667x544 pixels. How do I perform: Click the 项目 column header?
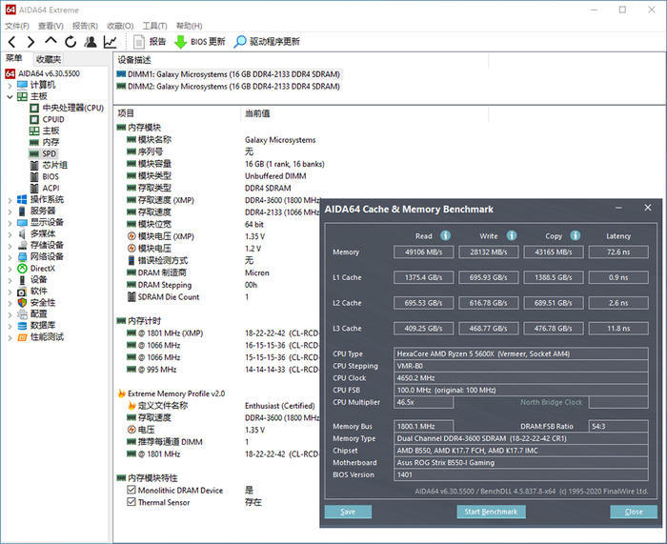pyautogui.click(x=126, y=113)
